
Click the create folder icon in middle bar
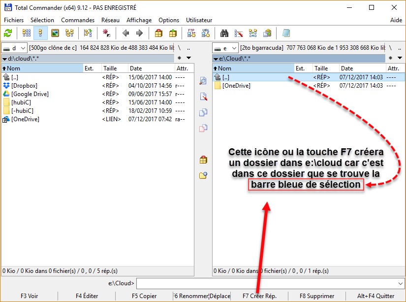pos(203,175)
